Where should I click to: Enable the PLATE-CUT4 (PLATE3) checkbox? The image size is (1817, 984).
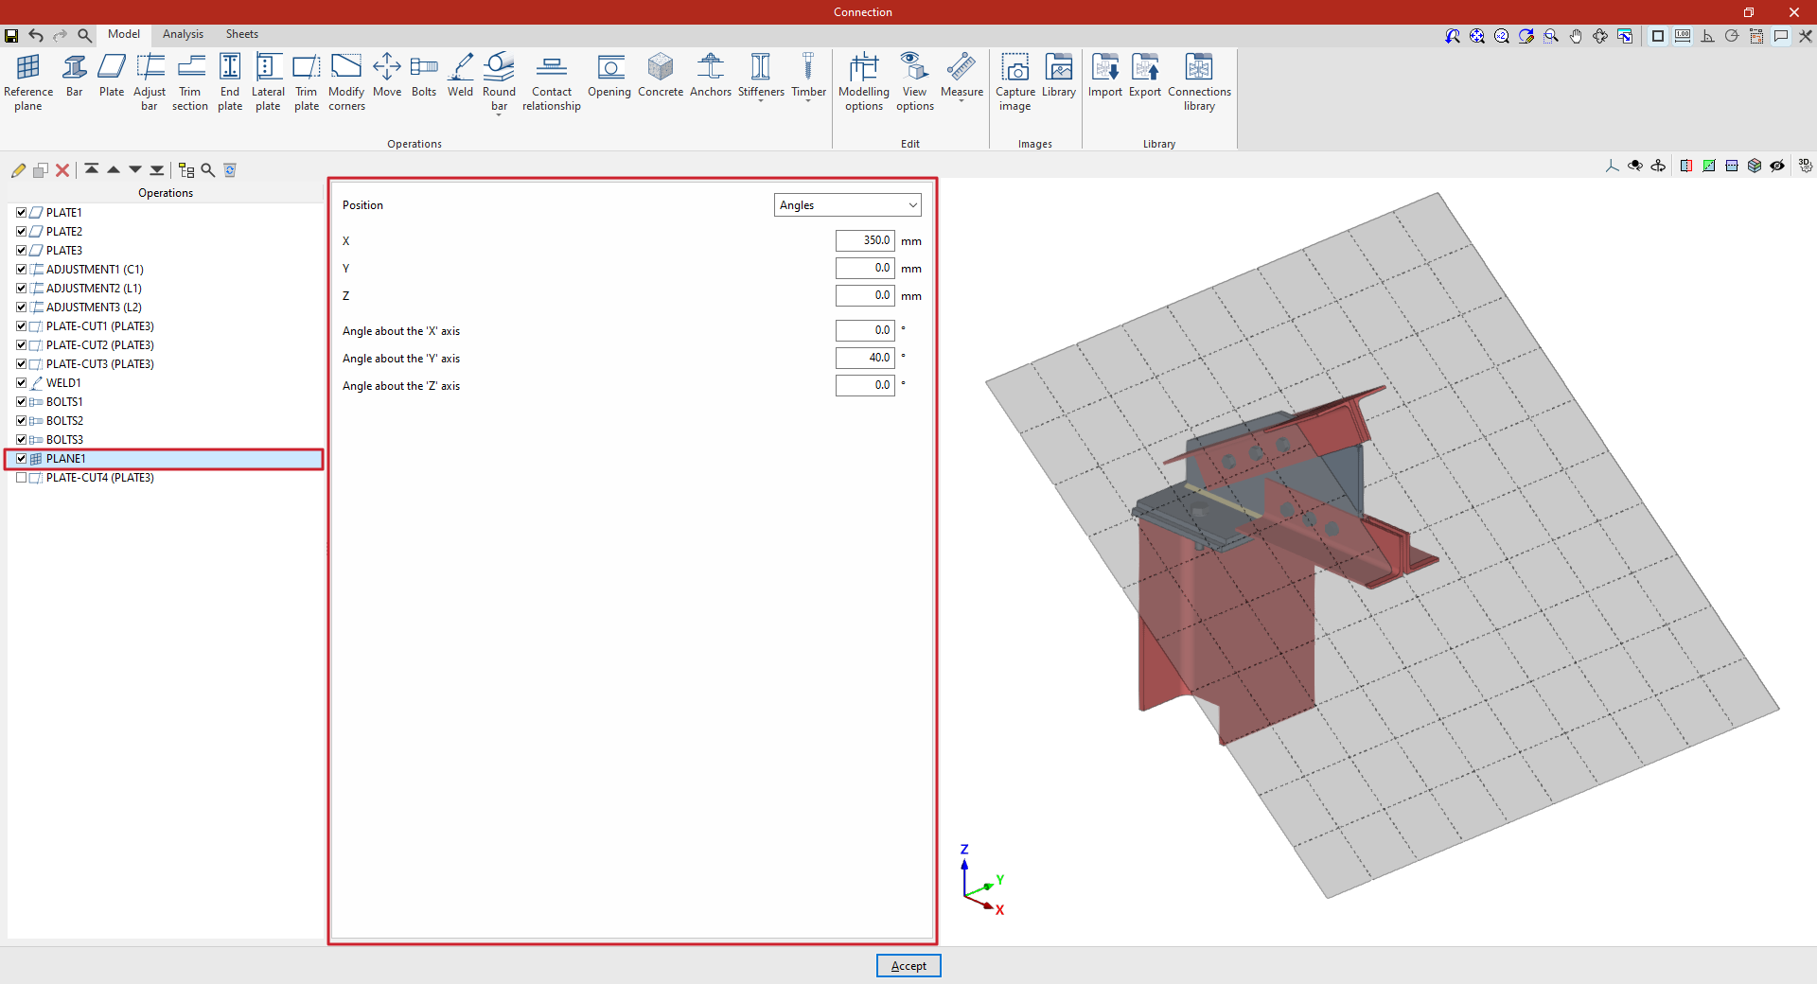[21, 478]
